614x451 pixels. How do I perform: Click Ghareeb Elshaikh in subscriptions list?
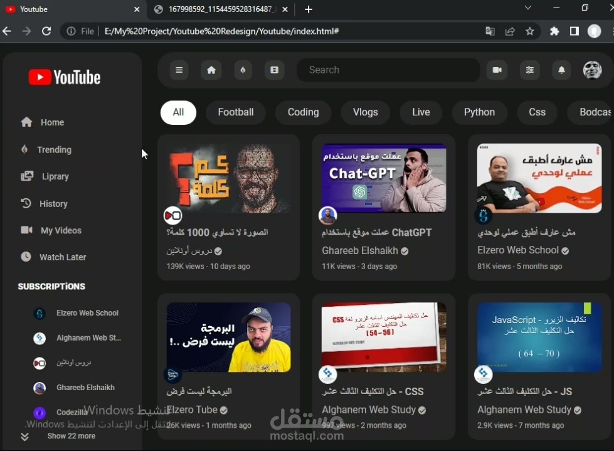coord(85,388)
